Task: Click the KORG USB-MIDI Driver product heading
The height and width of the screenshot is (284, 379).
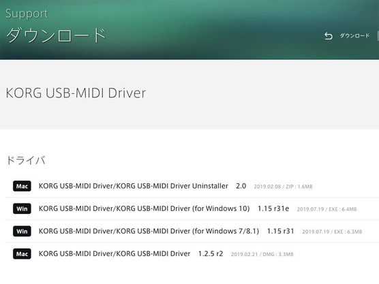Action: click(76, 93)
